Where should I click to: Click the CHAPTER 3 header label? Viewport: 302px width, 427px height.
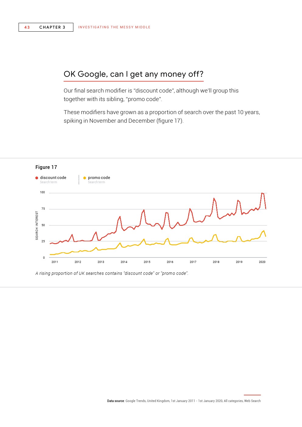click(x=52, y=27)
